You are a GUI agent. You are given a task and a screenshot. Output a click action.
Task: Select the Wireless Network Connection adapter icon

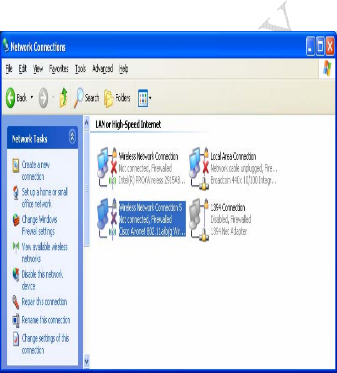coord(107,168)
